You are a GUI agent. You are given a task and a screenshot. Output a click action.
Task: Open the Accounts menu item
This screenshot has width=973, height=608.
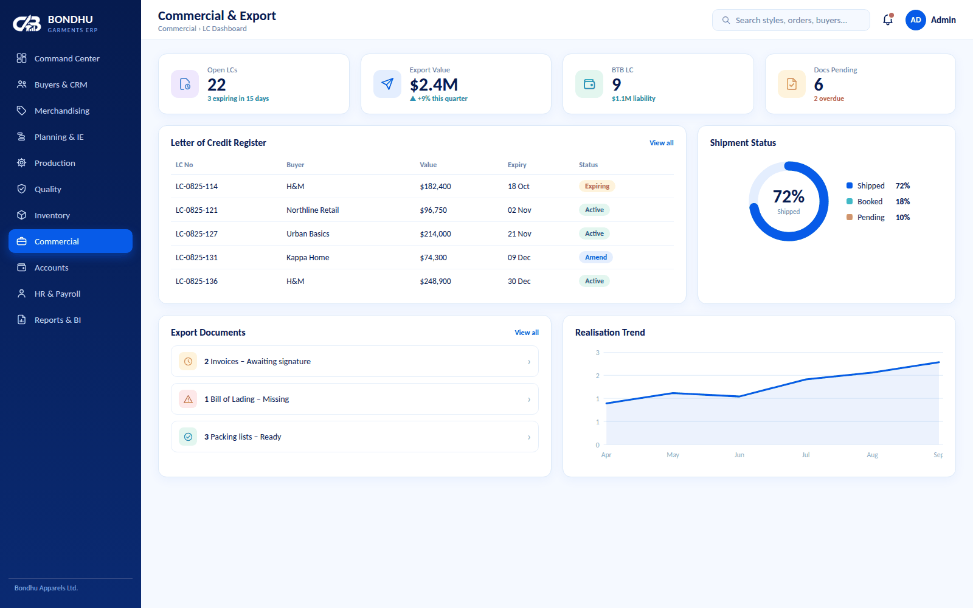click(x=71, y=268)
